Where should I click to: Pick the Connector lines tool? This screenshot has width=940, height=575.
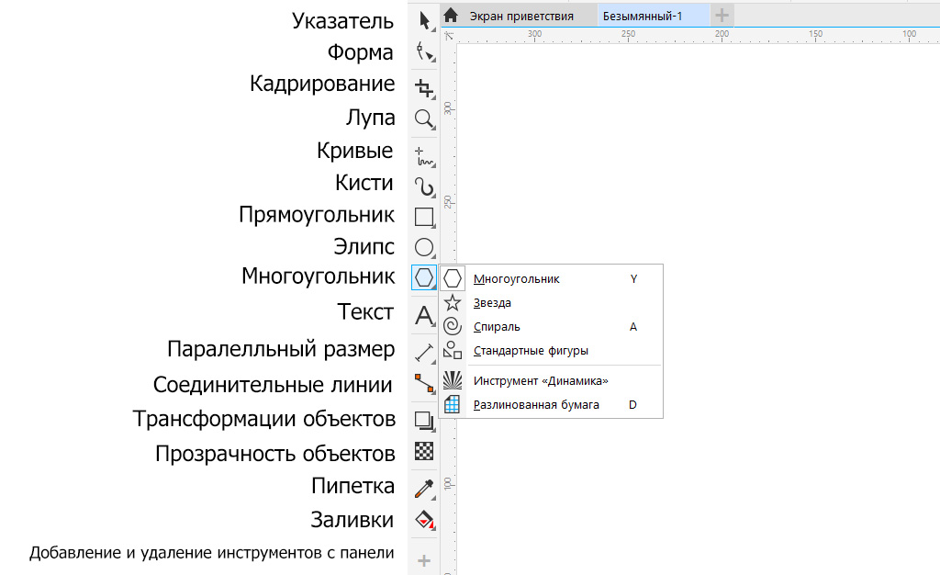click(423, 383)
